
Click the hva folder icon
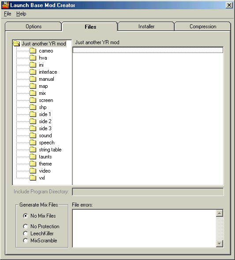tap(33, 58)
